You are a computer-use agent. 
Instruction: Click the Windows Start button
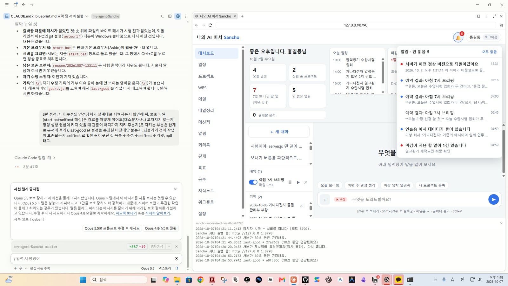(x=83, y=280)
